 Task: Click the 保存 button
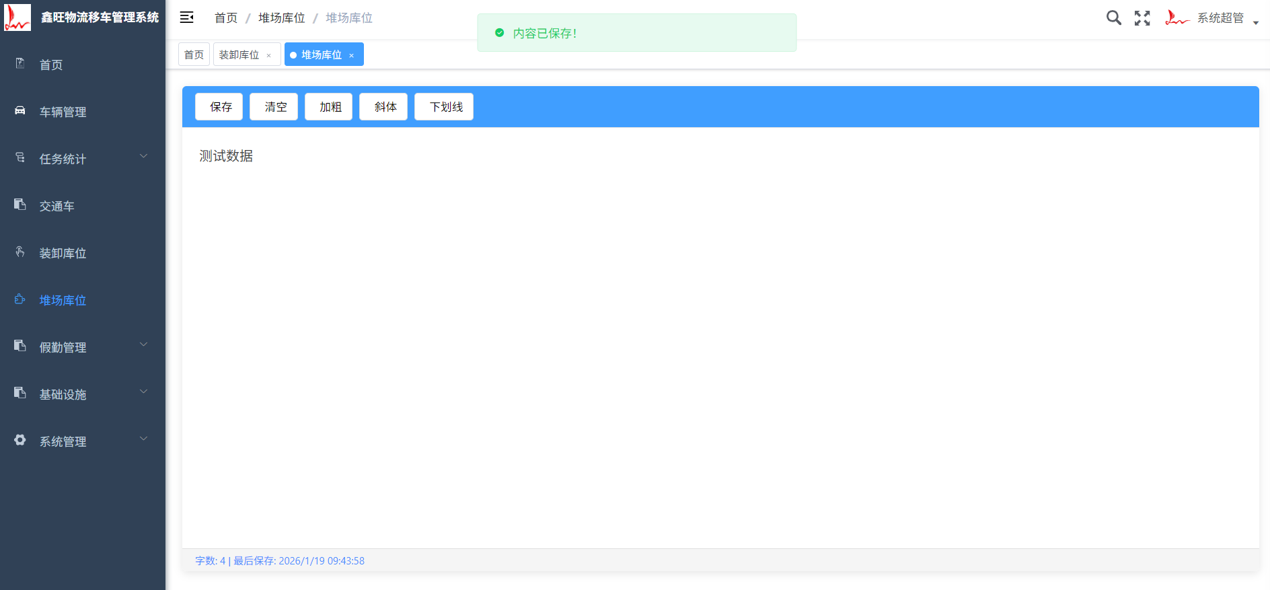(x=219, y=106)
